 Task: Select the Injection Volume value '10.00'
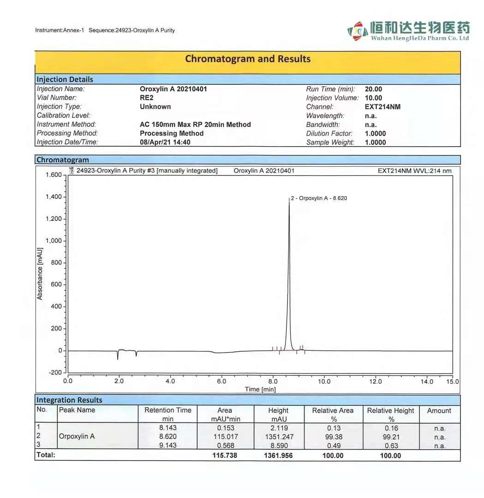(373, 98)
